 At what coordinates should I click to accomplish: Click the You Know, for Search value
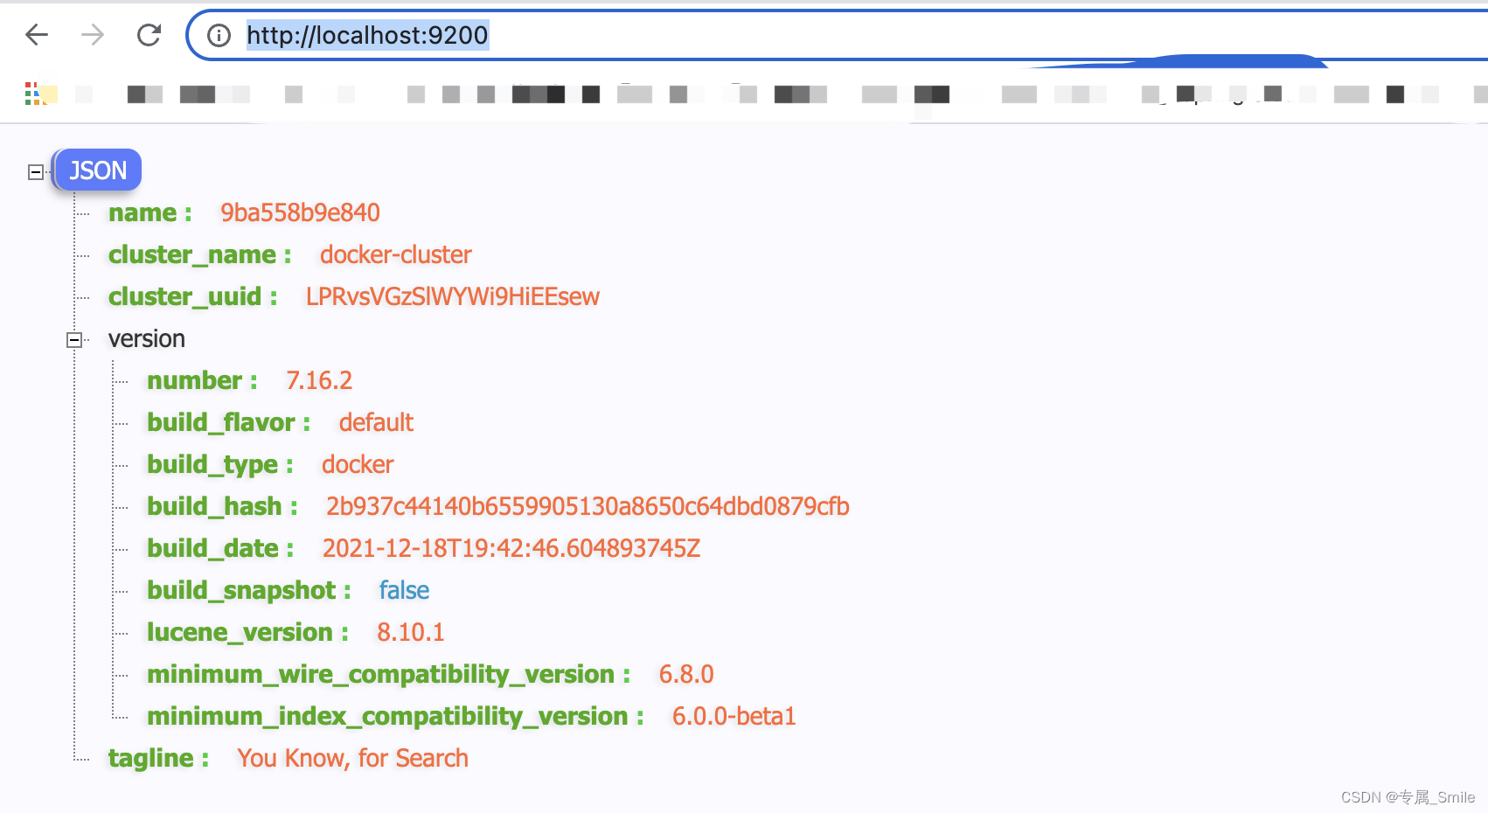(x=353, y=759)
